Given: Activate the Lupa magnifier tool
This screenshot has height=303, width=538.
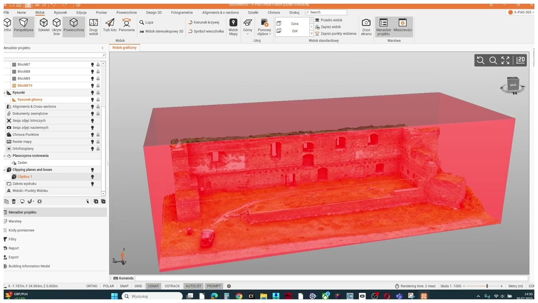Looking at the screenshot, I should pos(146,22).
